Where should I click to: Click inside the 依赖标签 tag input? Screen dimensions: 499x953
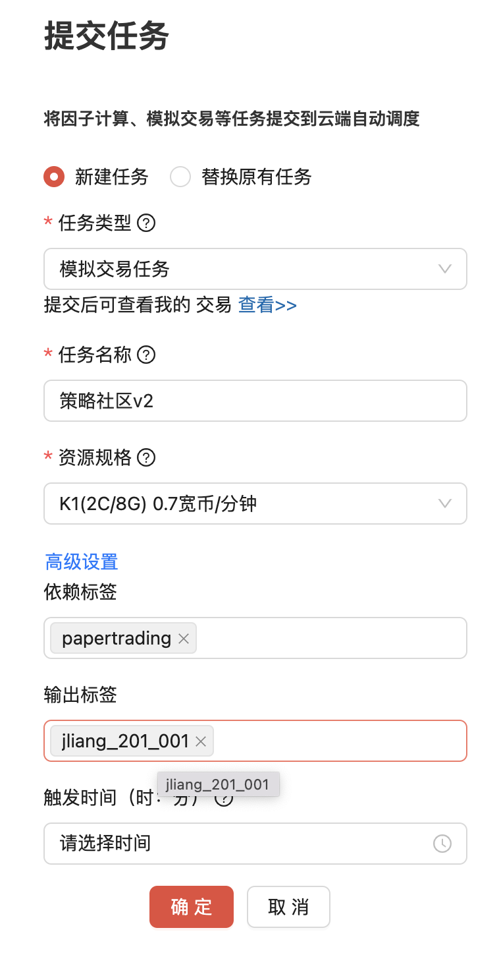coord(329,639)
